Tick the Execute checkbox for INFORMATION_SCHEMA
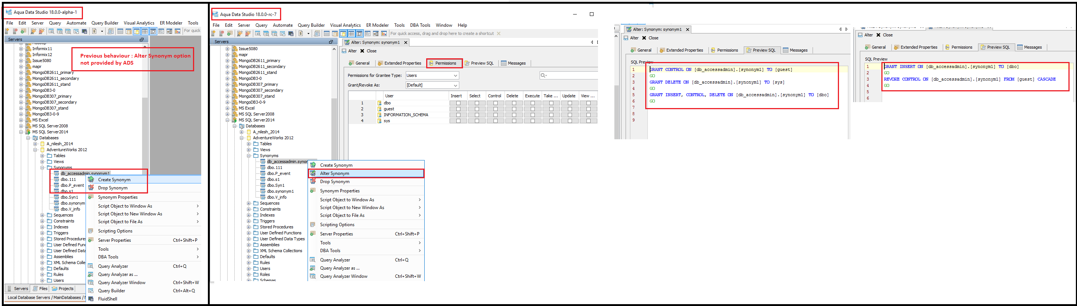The height and width of the screenshot is (306, 1077). pyautogui.click(x=533, y=115)
